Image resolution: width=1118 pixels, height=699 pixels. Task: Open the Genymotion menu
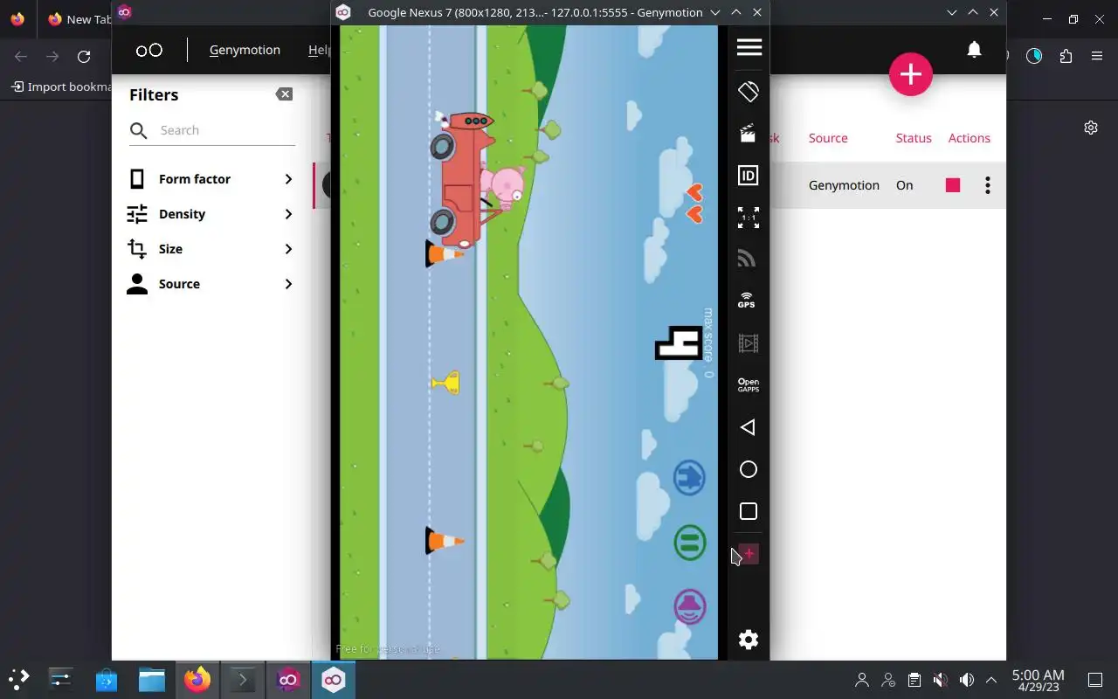pyautogui.click(x=245, y=50)
